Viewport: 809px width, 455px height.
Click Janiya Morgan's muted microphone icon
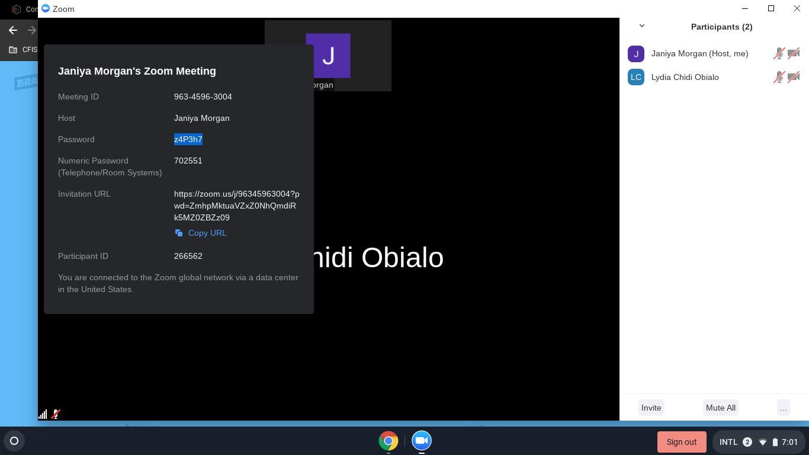click(x=779, y=53)
